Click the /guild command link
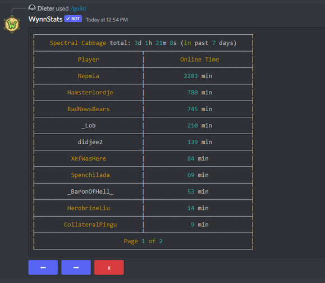Screen dimensions: 325x283 click(x=78, y=8)
